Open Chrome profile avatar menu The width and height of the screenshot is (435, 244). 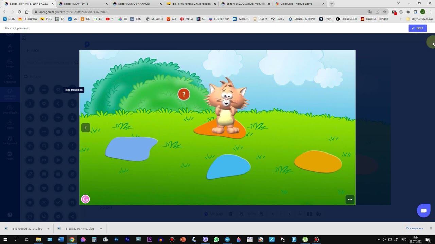pyautogui.click(x=423, y=12)
